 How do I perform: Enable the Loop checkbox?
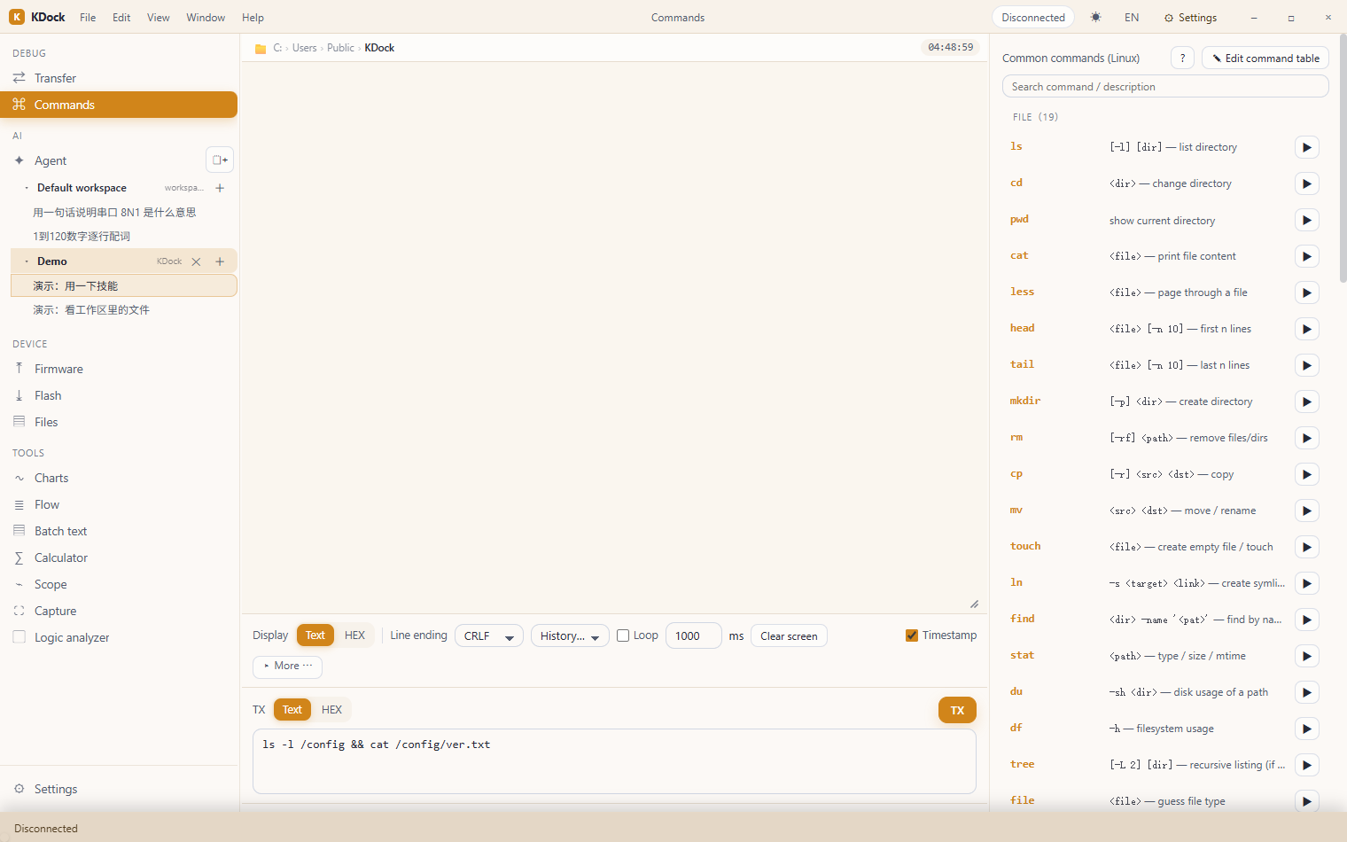[623, 635]
